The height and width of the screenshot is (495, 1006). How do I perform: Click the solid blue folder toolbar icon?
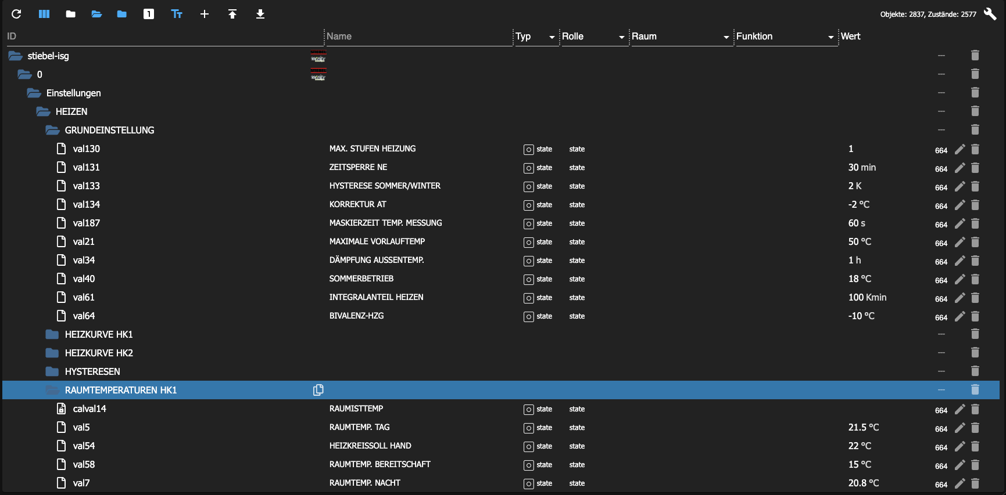pyautogui.click(x=122, y=14)
